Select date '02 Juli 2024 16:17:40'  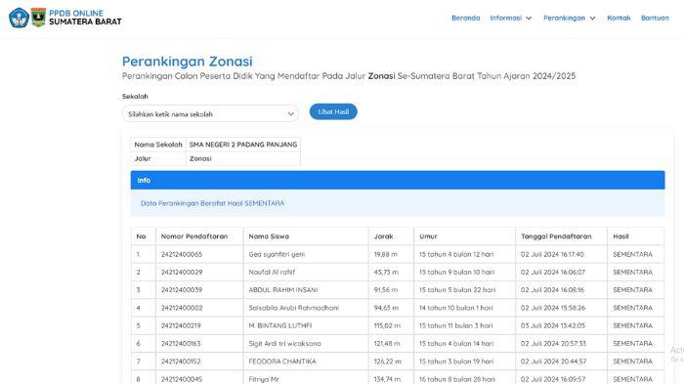pos(552,254)
